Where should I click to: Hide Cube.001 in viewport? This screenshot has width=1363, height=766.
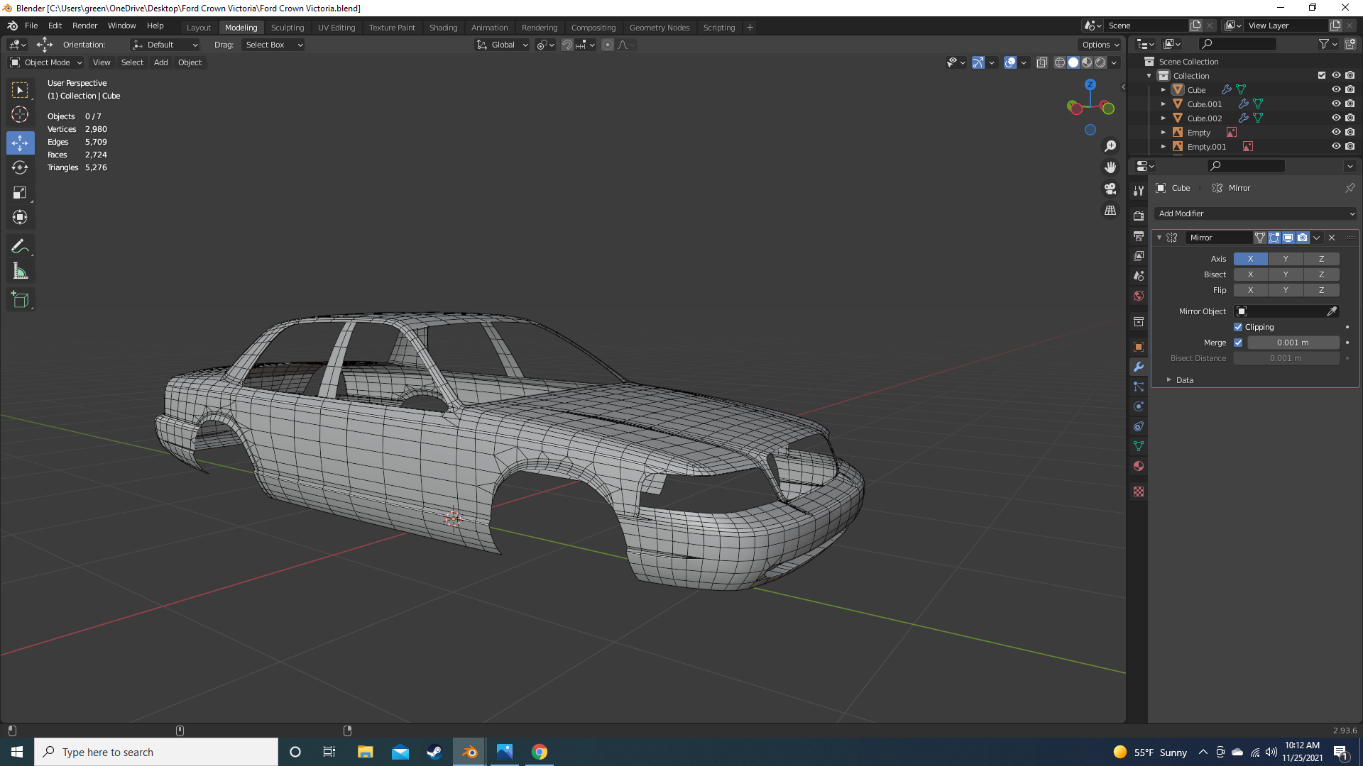[1336, 104]
